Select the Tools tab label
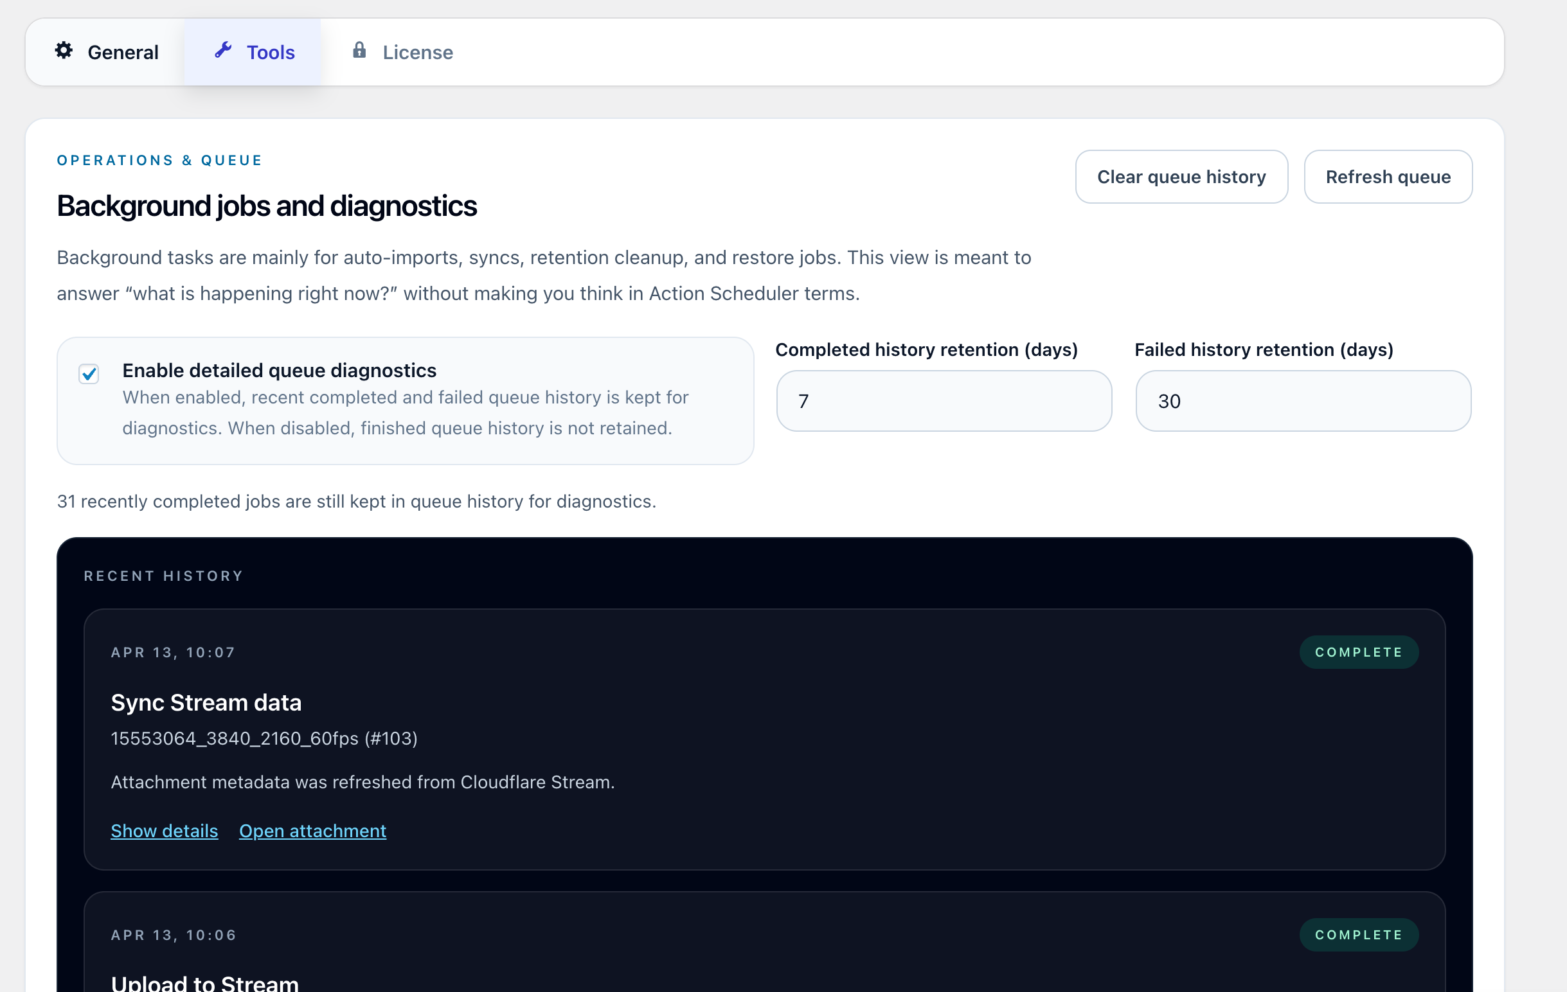Image resolution: width=1567 pixels, height=992 pixels. click(270, 52)
